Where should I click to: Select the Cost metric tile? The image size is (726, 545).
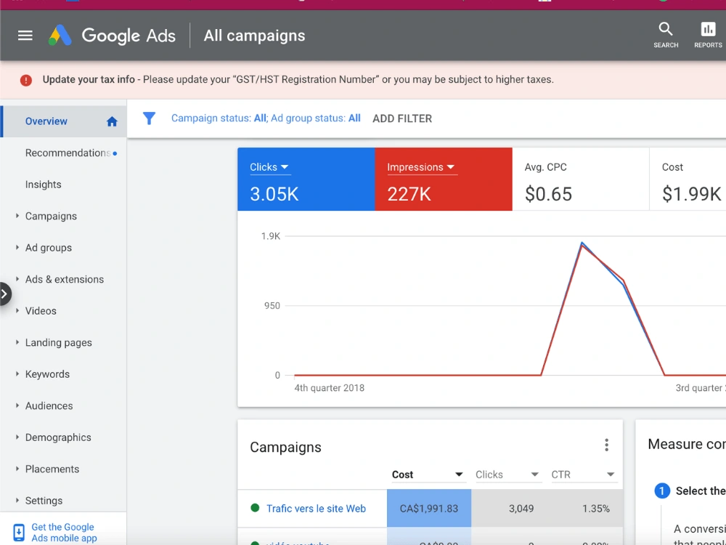688,179
